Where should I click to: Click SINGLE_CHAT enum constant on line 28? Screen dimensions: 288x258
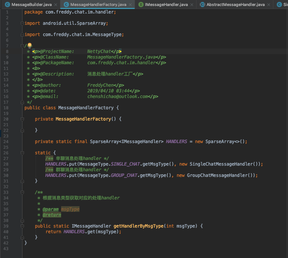(126, 164)
